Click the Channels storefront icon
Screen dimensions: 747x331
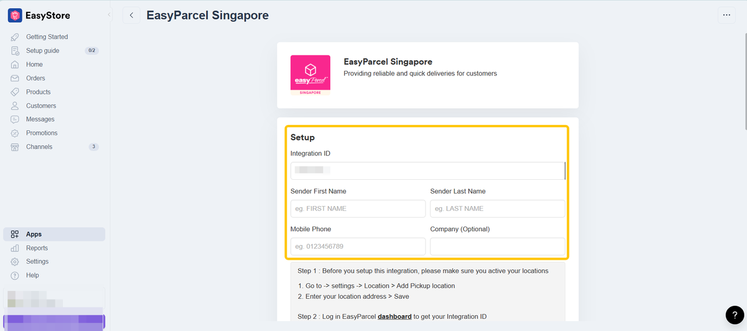coord(15,147)
